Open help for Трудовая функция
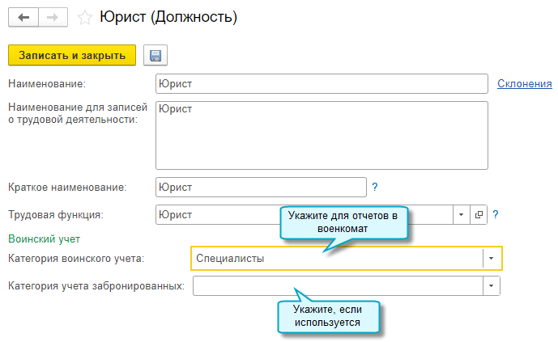Screen dimensions: 558x342 pyautogui.click(x=495, y=214)
